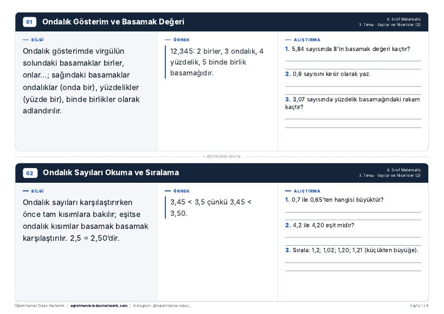Viewport: 444px width, 314px height.
Task: Click the ÖRNEK label in the first card
Action: click(181, 40)
